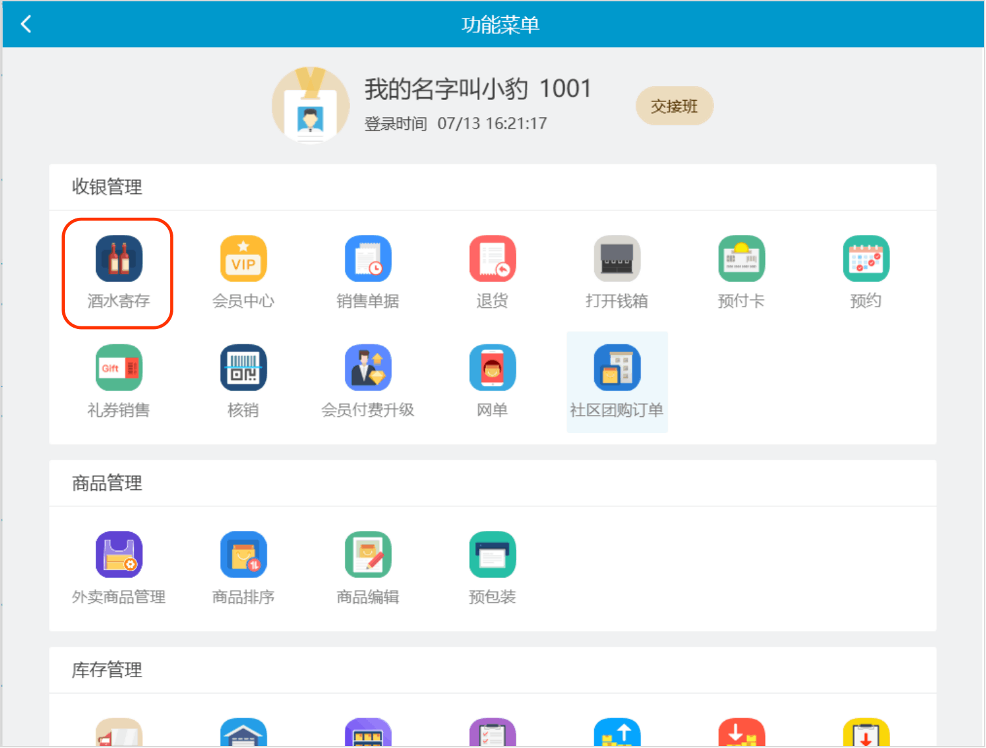Open the 网单 online orders icon
Image resolution: width=986 pixels, height=748 pixels.
[492, 368]
